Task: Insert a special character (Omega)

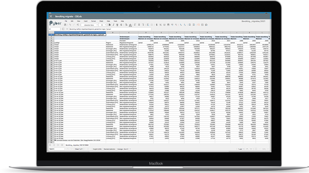Action: point(206,25)
